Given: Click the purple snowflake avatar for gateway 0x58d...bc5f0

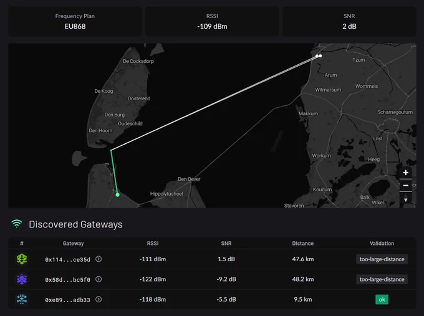Looking at the screenshot, I should click(x=22, y=279).
